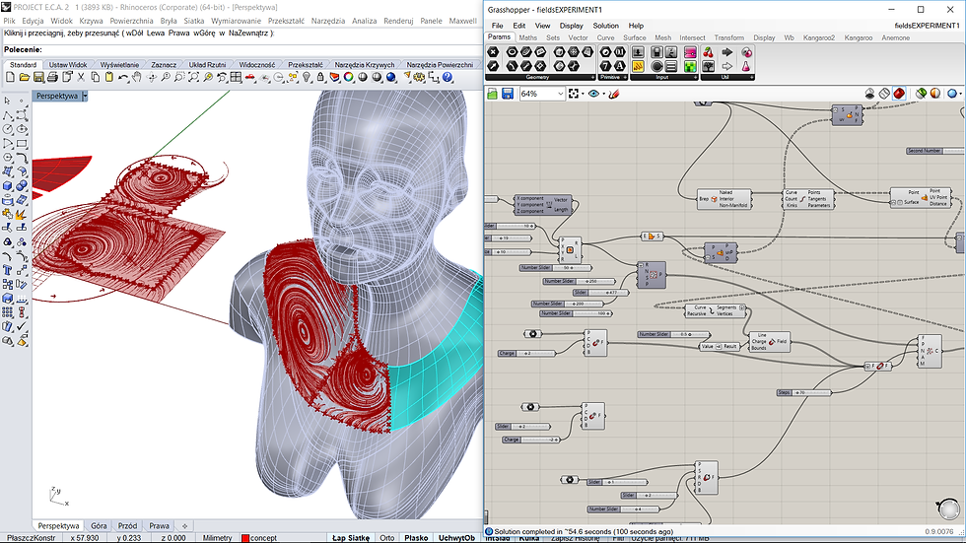966x543 pixels.
Task: Select the Box solid tool in left sidebar
Action: [8, 185]
